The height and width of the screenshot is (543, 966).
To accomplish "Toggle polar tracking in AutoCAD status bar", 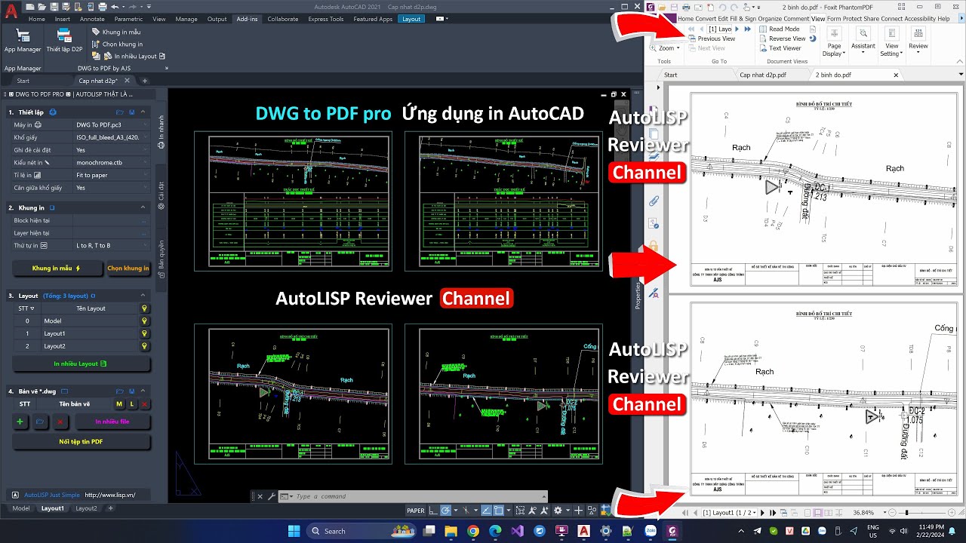I will (x=445, y=511).
